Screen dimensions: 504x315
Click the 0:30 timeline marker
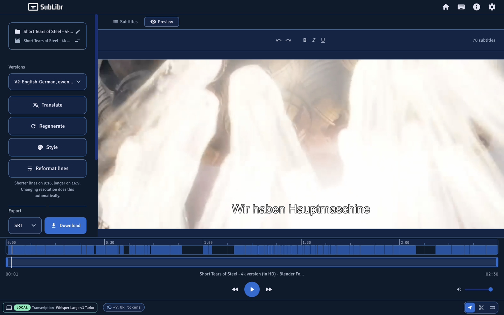click(110, 242)
